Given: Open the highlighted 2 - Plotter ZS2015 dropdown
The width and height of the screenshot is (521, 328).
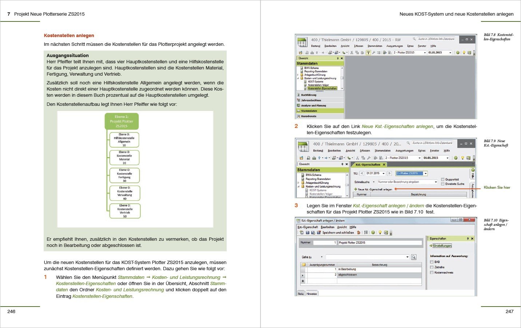Looking at the screenshot, I should [425, 173].
